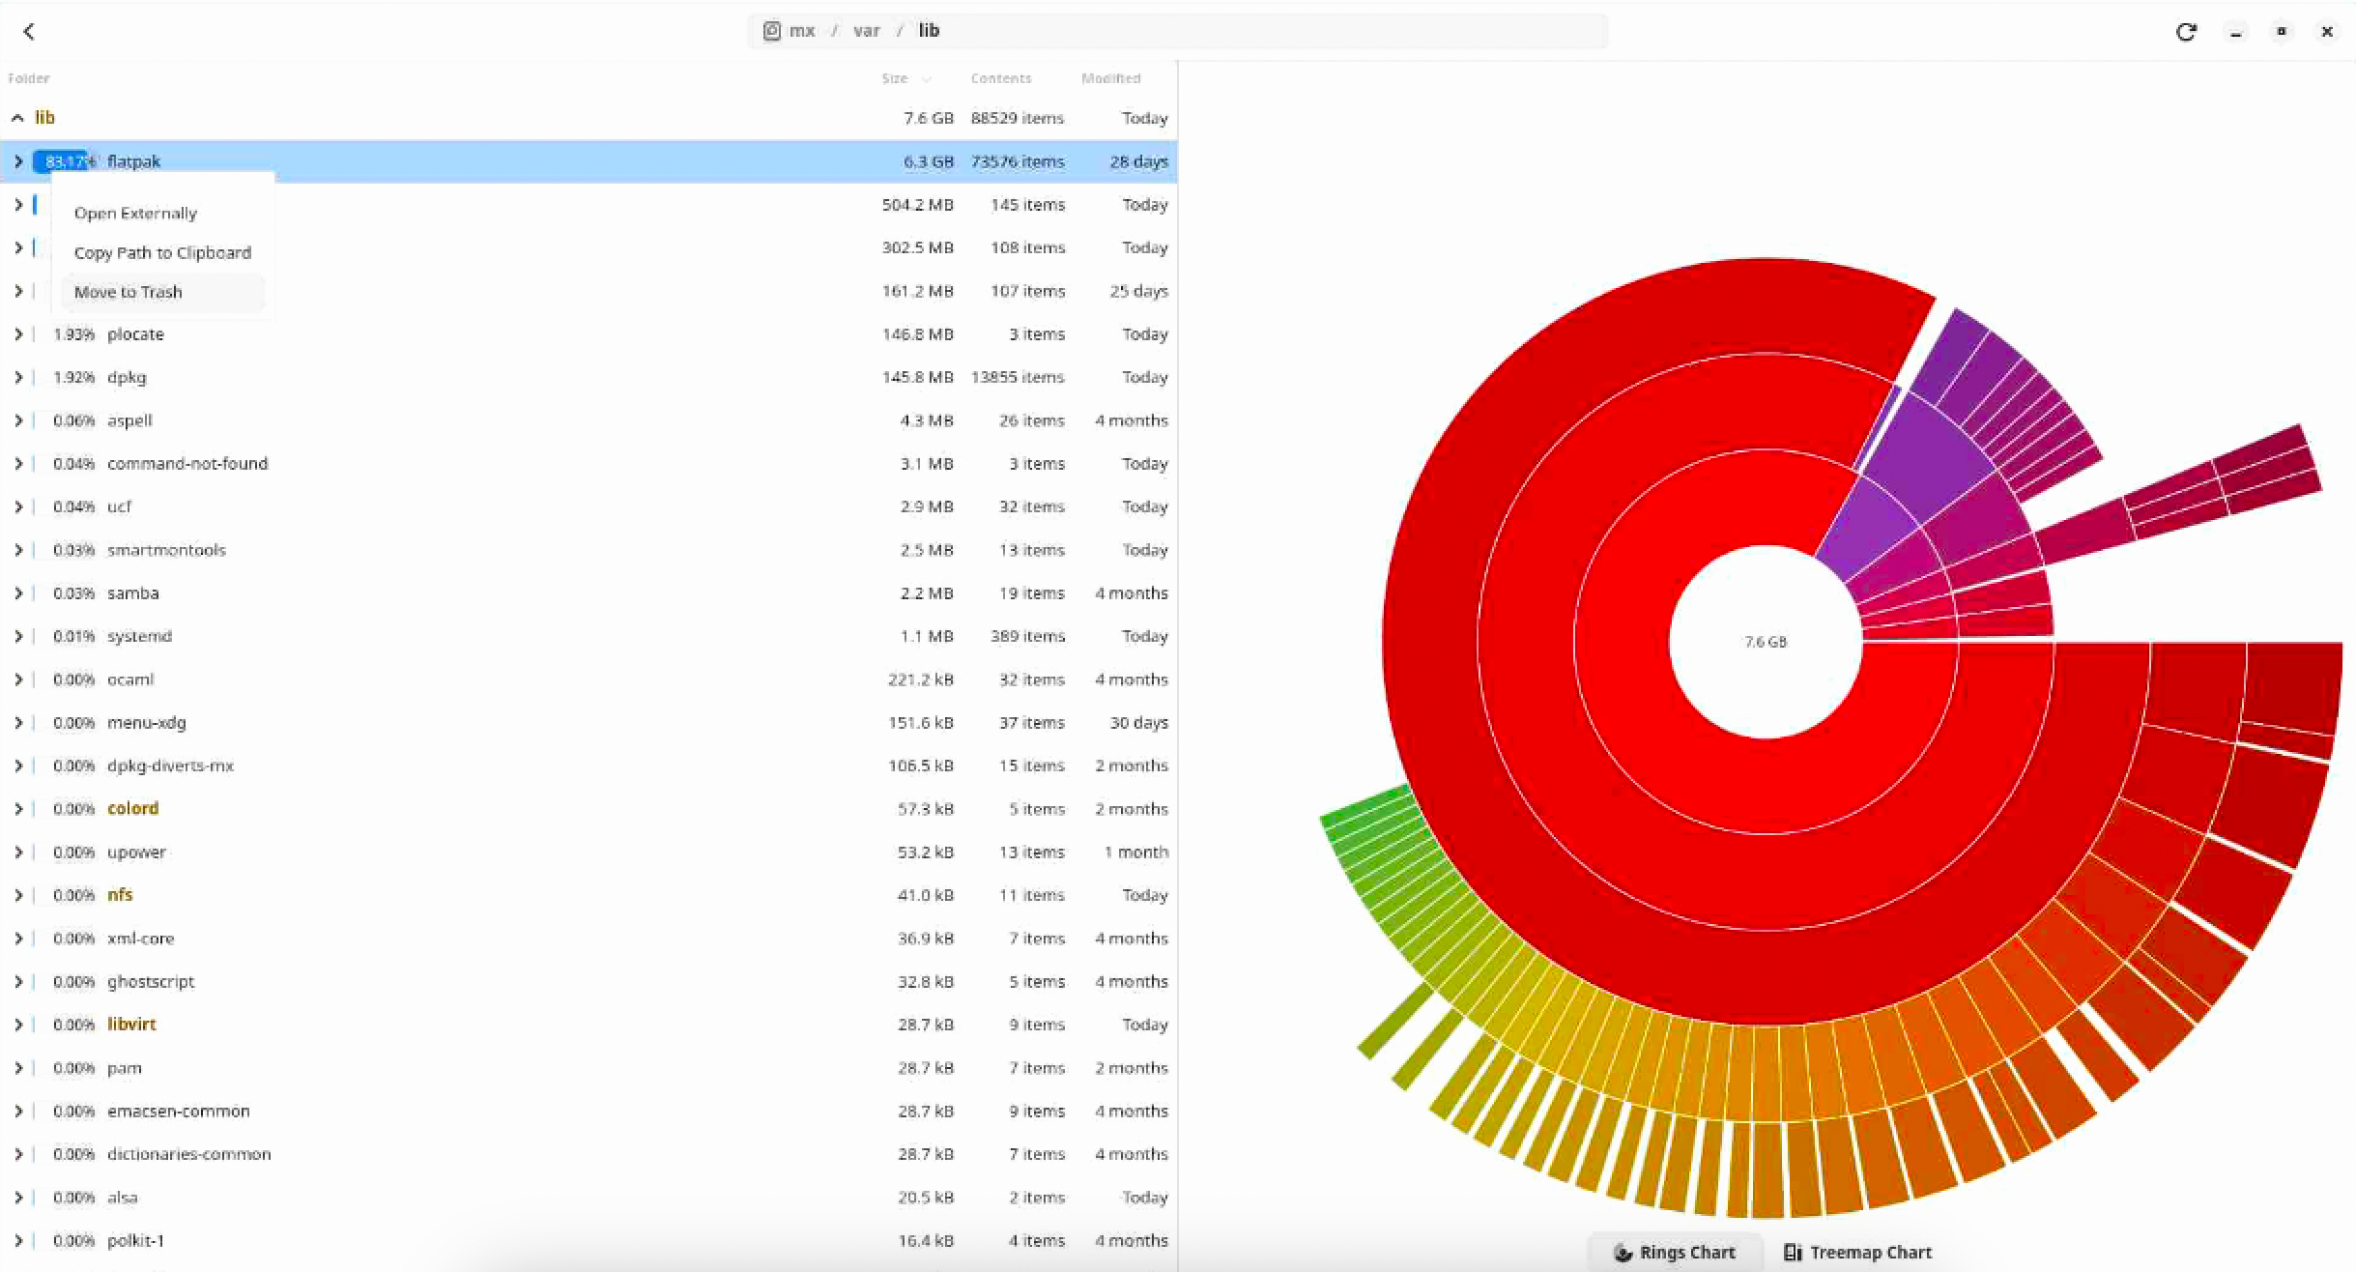Screen dimensions: 2356x1272
Task: Expand the libvirt folder
Action: pos(17,1025)
